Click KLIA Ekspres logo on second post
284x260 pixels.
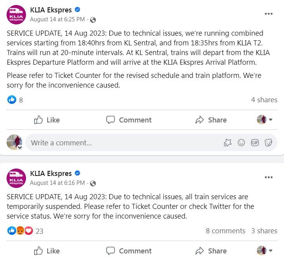click(x=16, y=179)
